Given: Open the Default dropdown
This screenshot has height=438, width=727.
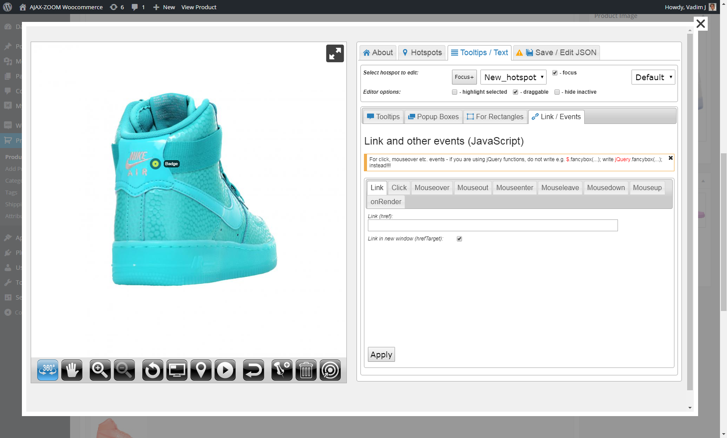Looking at the screenshot, I should pos(653,77).
